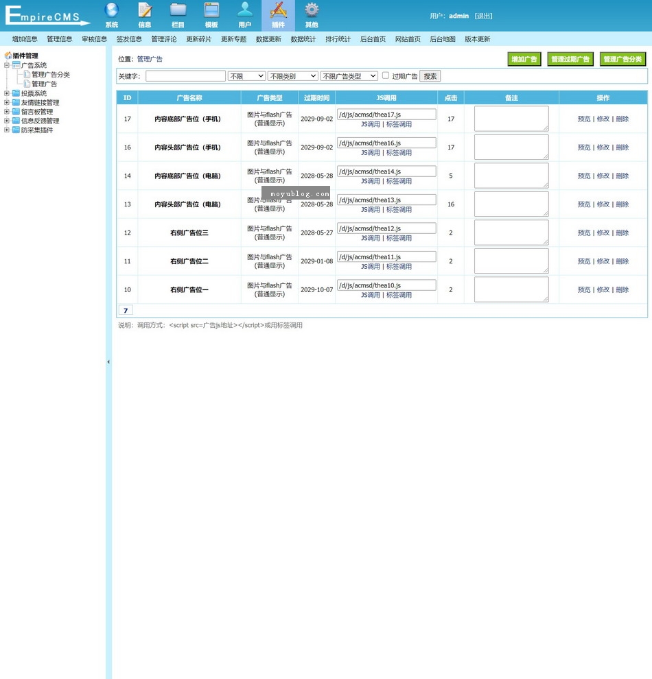Open the 不限广告类型 dropdown
652x679 pixels.
click(x=349, y=76)
